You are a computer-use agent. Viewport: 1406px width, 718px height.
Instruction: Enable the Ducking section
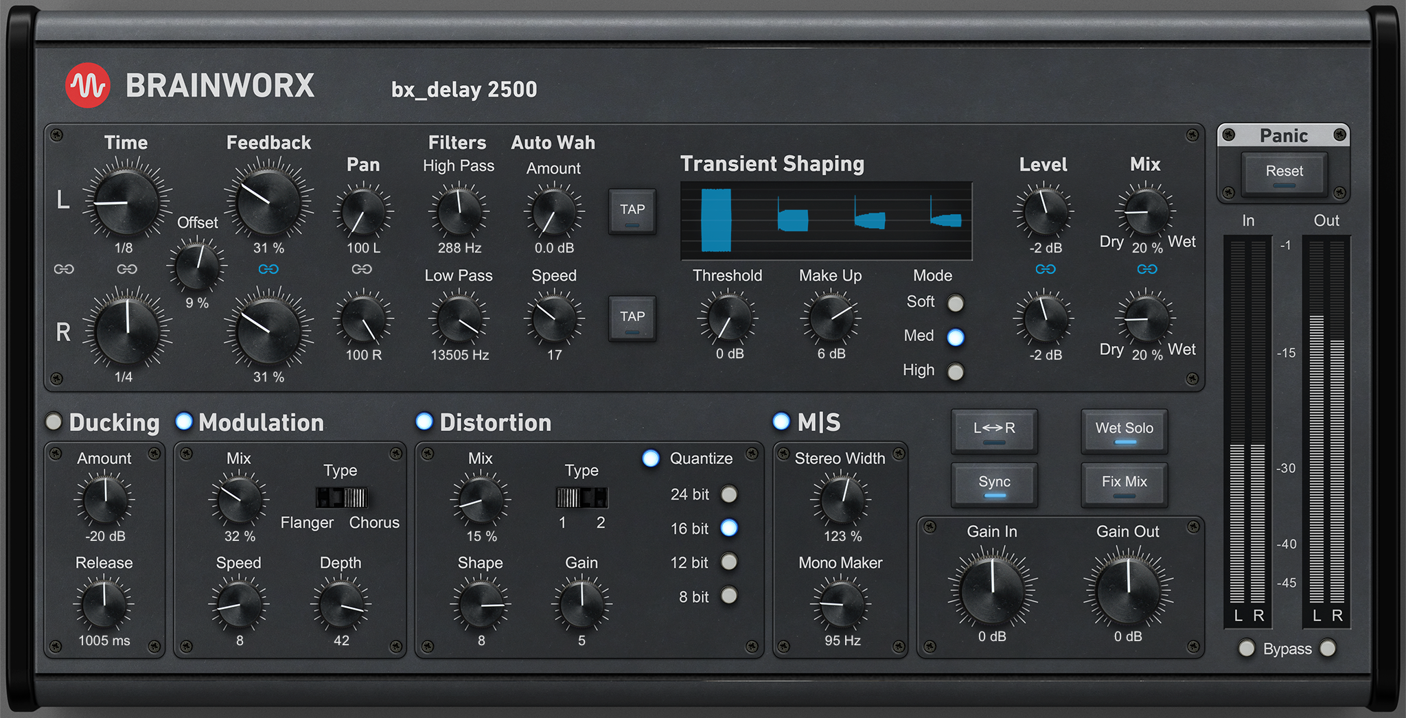click(54, 421)
